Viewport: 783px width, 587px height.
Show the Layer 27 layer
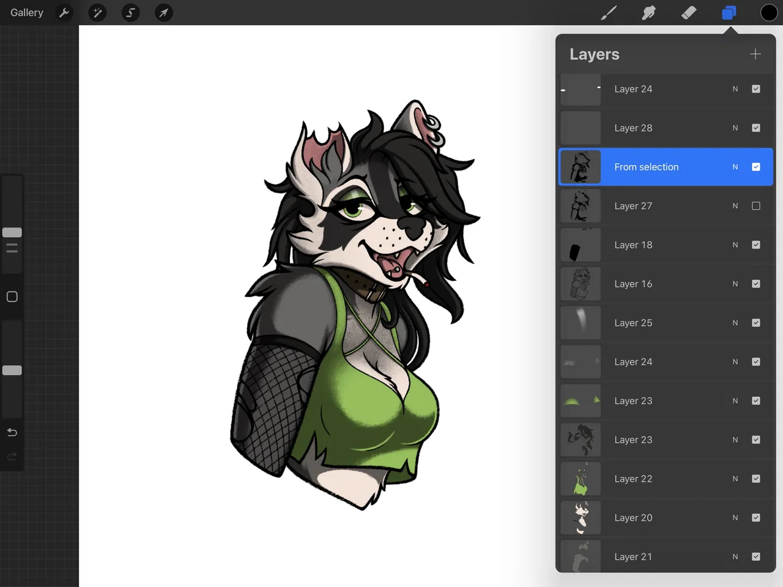tap(756, 206)
